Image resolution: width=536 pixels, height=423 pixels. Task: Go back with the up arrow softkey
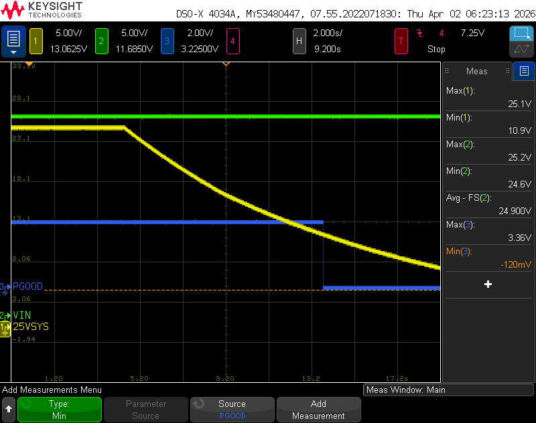click(x=9, y=409)
